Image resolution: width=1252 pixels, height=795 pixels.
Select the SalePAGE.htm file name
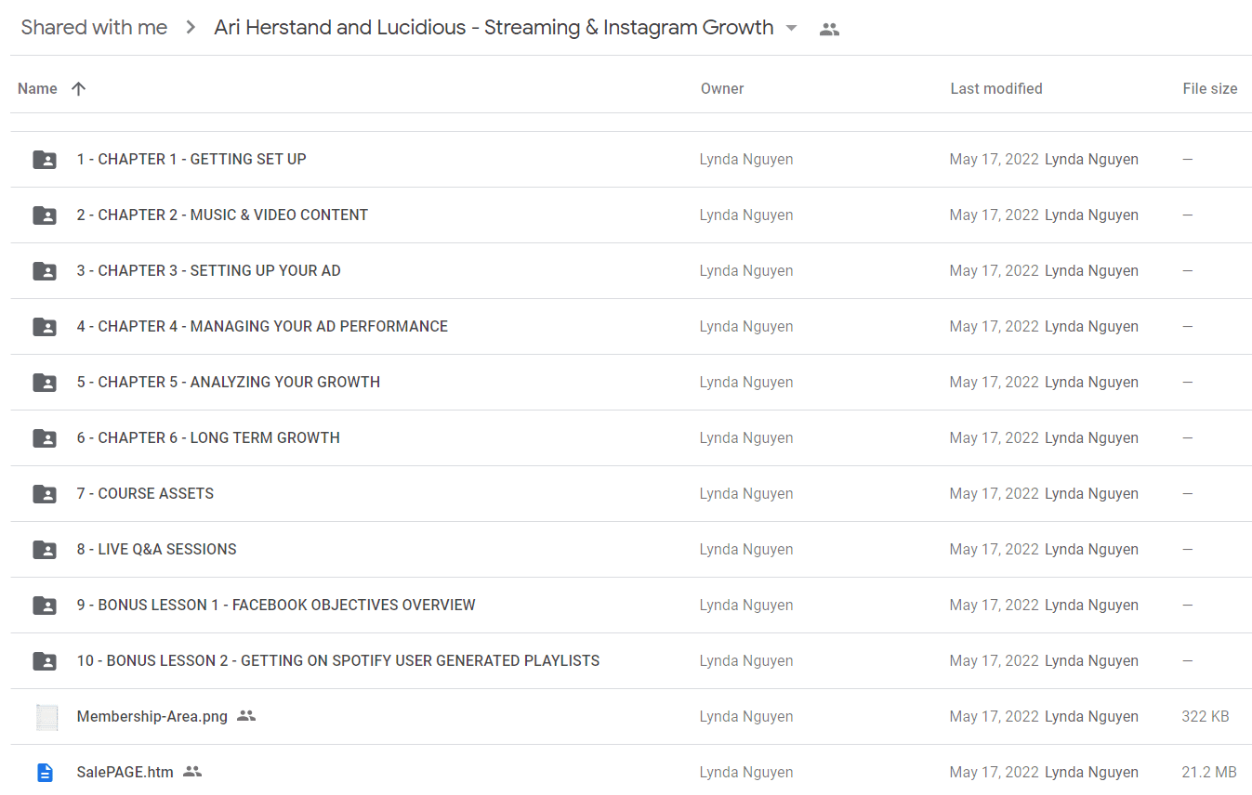click(125, 773)
